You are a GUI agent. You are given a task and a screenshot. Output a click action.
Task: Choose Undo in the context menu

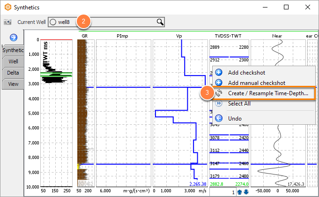[x=264, y=118]
